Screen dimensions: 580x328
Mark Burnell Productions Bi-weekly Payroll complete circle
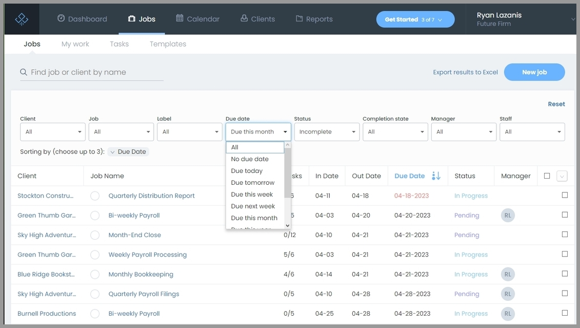pyautogui.click(x=95, y=314)
